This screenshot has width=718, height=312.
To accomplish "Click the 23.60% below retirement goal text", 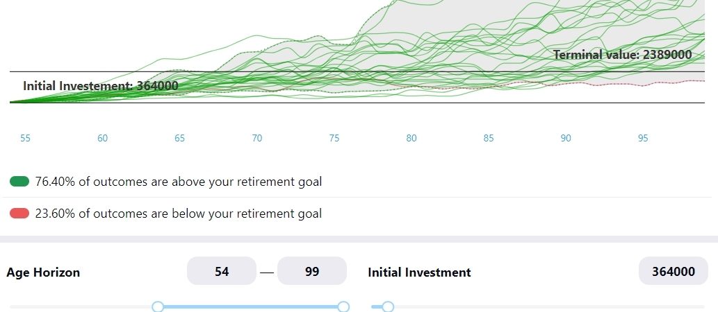I will coord(179,214).
